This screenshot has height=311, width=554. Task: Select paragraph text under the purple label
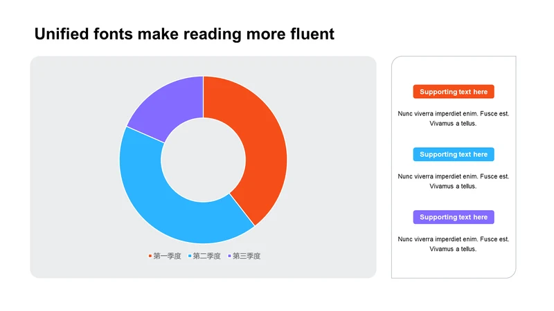click(x=454, y=244)
